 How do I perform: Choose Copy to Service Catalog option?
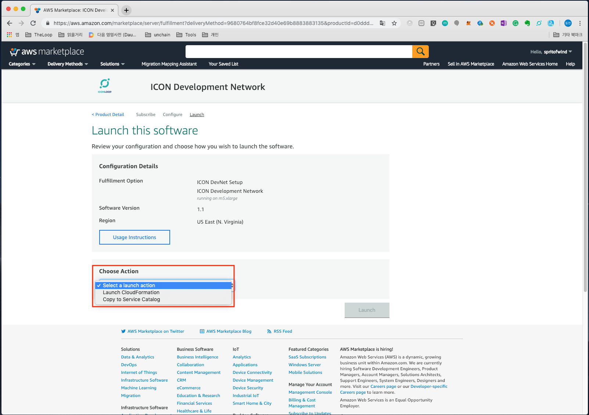163,299
